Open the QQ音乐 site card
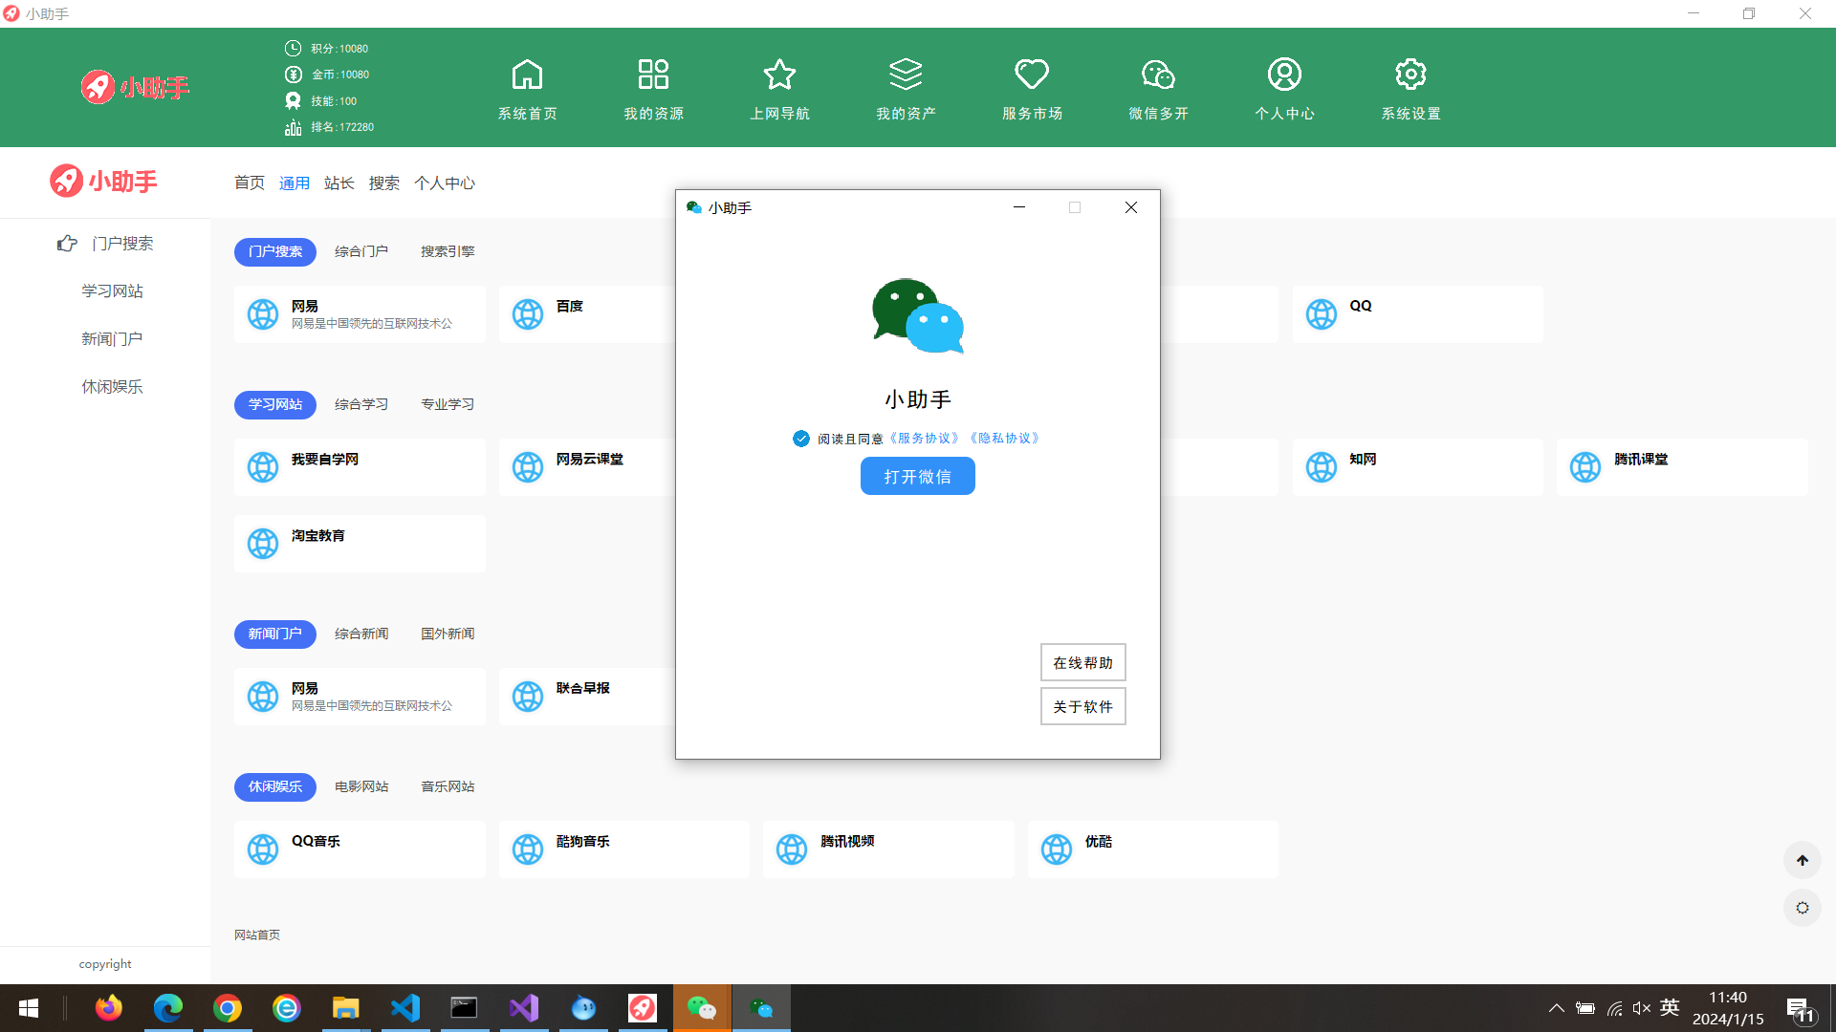Viewport: 1836px width, 1032px height. pos(360,849)
